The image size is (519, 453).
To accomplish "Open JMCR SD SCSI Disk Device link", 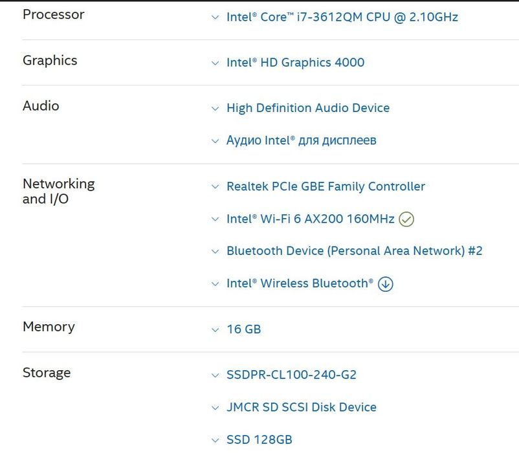I will click(301, 407).
